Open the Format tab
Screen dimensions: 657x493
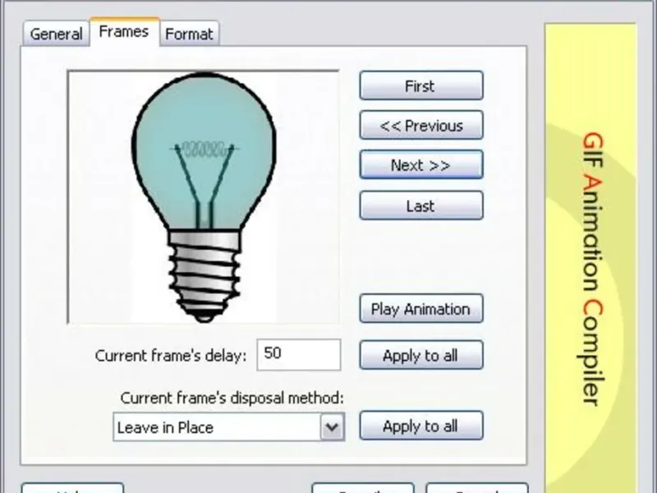[x=189, y=34]
